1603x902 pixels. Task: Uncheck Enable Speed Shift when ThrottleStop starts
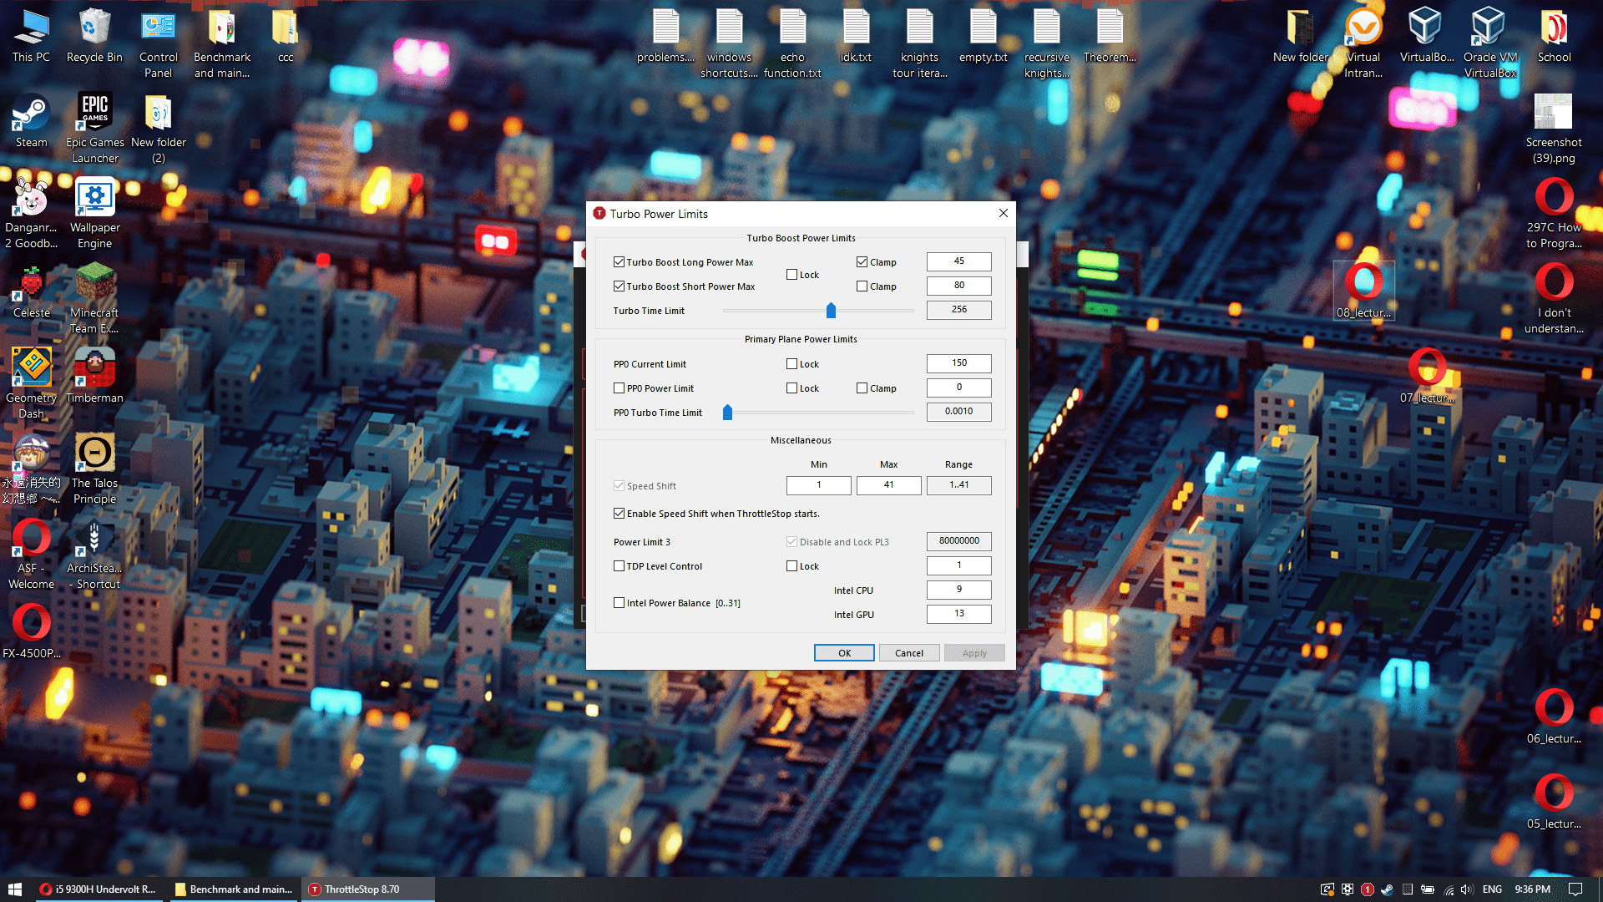click(x=619, y=513)
